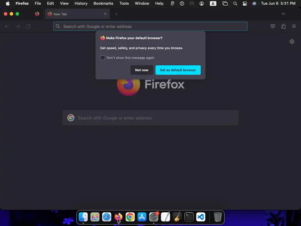Check Don't show this message again
The image size is (301, 226).
pos(103,58)
